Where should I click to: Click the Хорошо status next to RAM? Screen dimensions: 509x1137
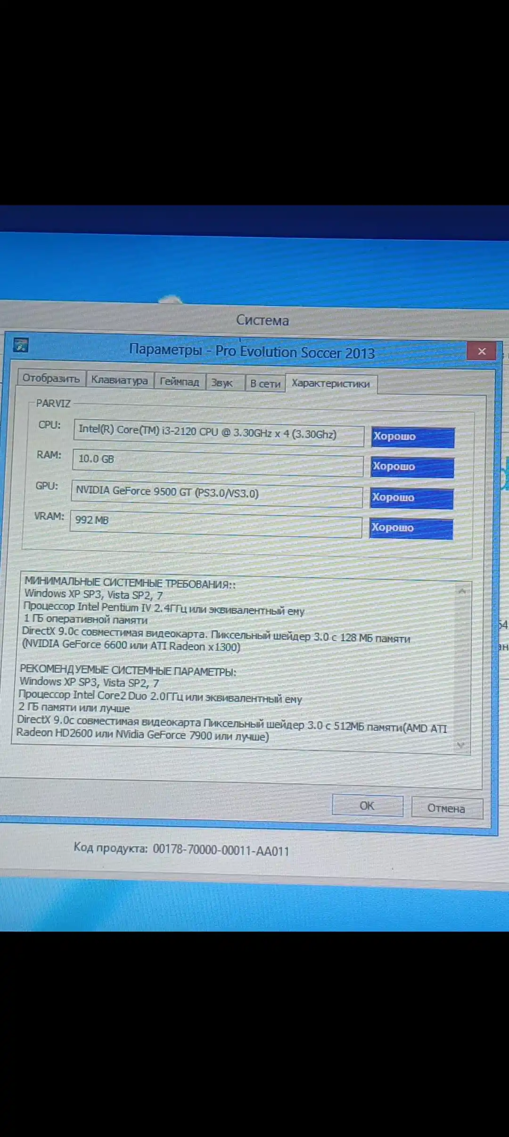click(412, 467)
